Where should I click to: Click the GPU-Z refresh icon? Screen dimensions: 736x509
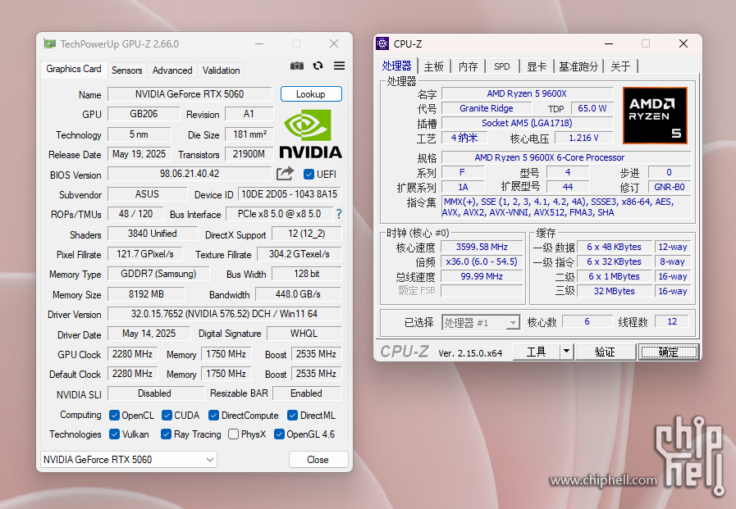click(x=318, y=66)
